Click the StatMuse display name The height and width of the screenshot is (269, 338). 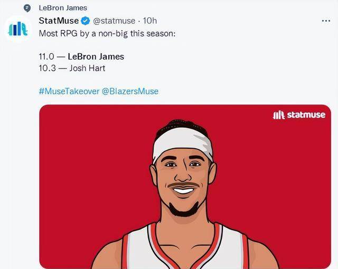pyautogui.click(x=59, y=21)
